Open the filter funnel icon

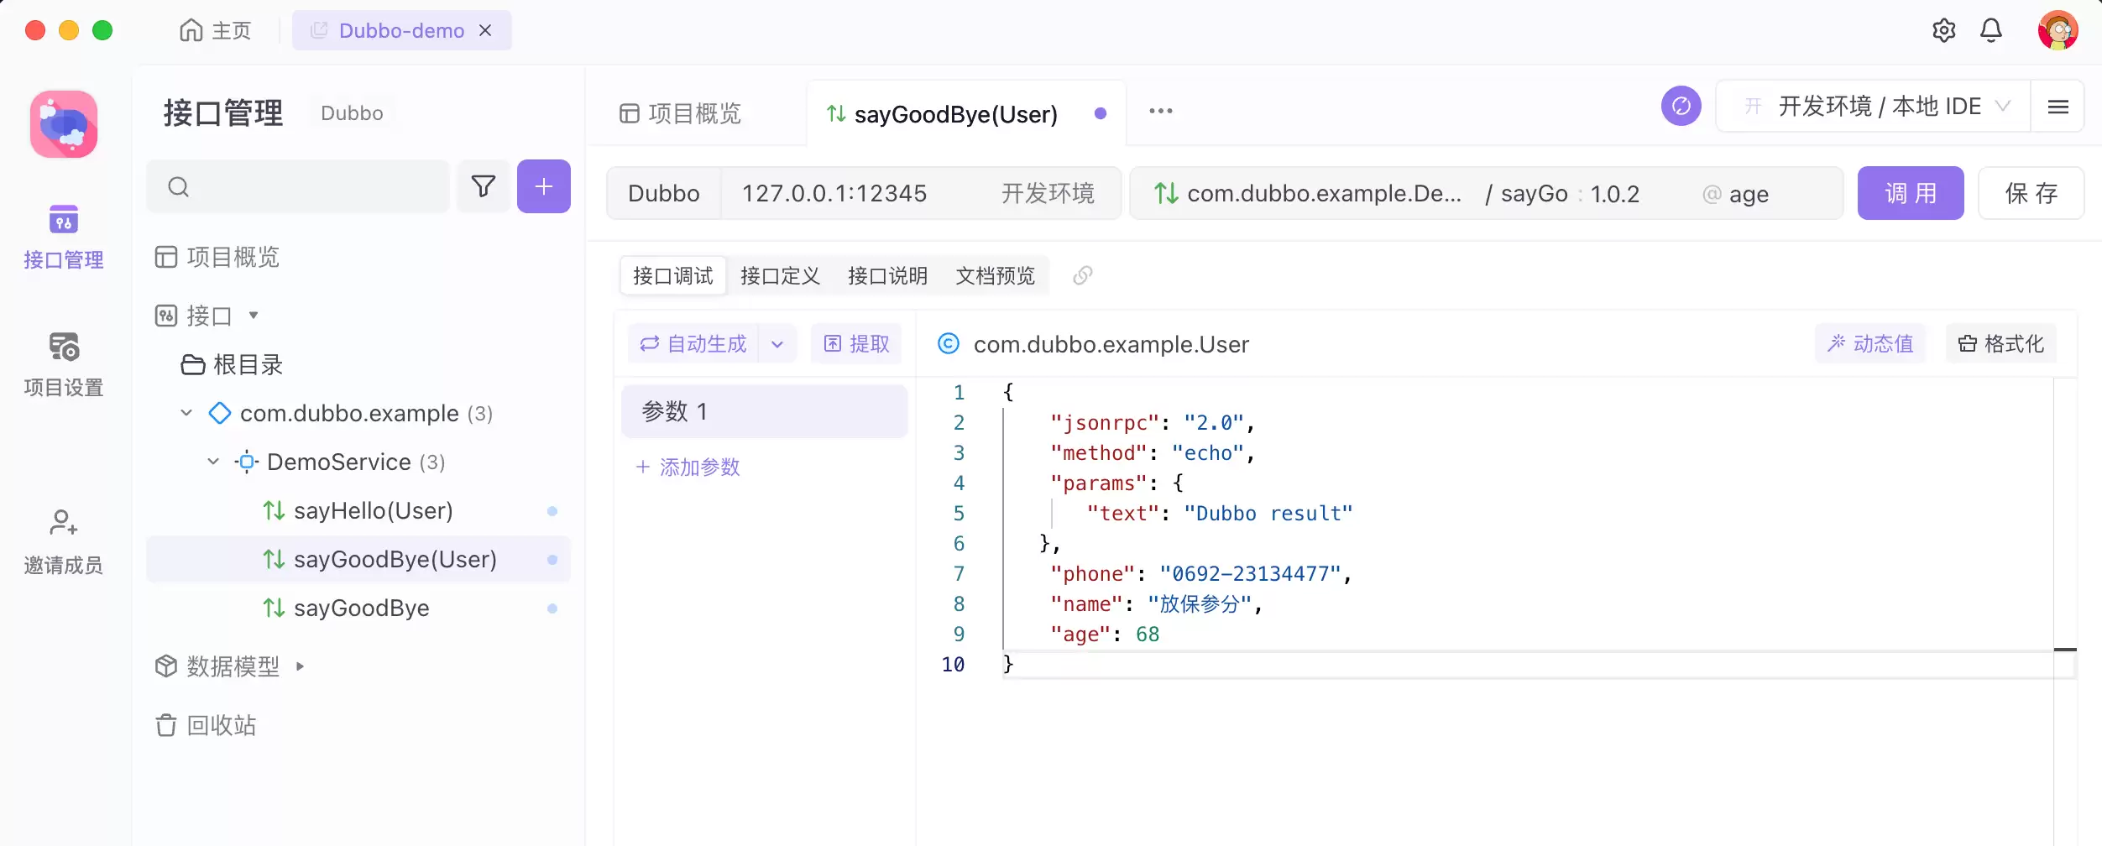click(x=484, y=186)
